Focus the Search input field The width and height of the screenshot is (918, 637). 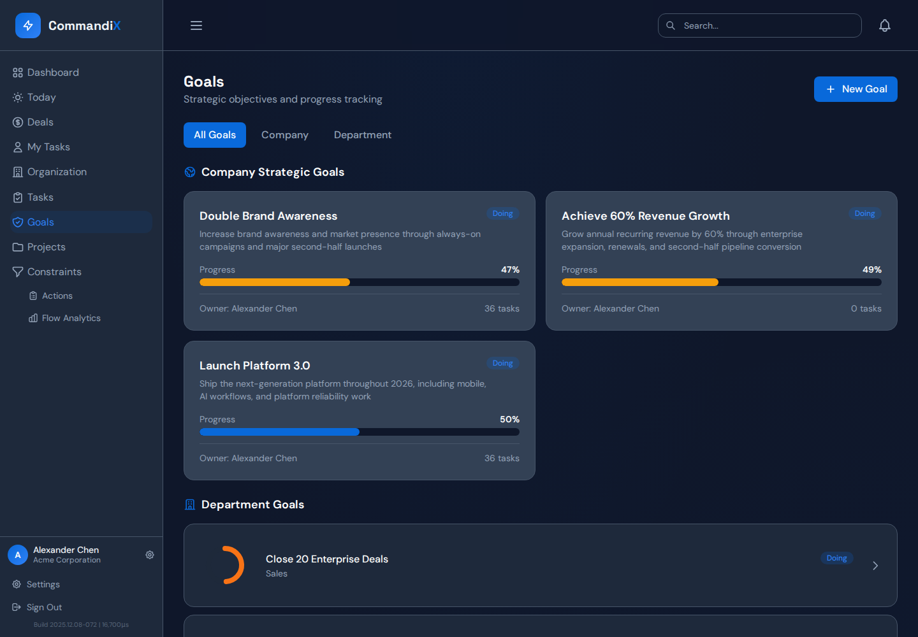[x=760, y=25]
